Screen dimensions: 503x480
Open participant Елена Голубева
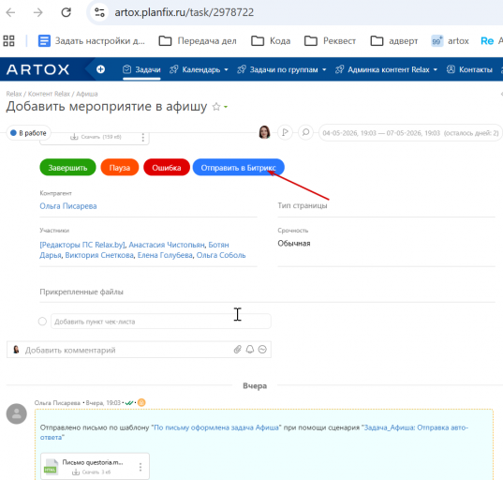pyautogui.click(x=165, y=255)
